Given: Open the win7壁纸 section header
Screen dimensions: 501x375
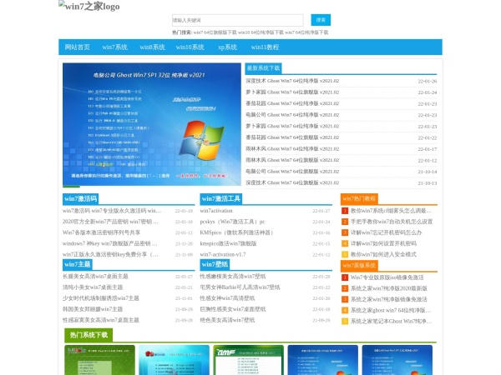Looking at the screenshot, I should coord(215,264).
